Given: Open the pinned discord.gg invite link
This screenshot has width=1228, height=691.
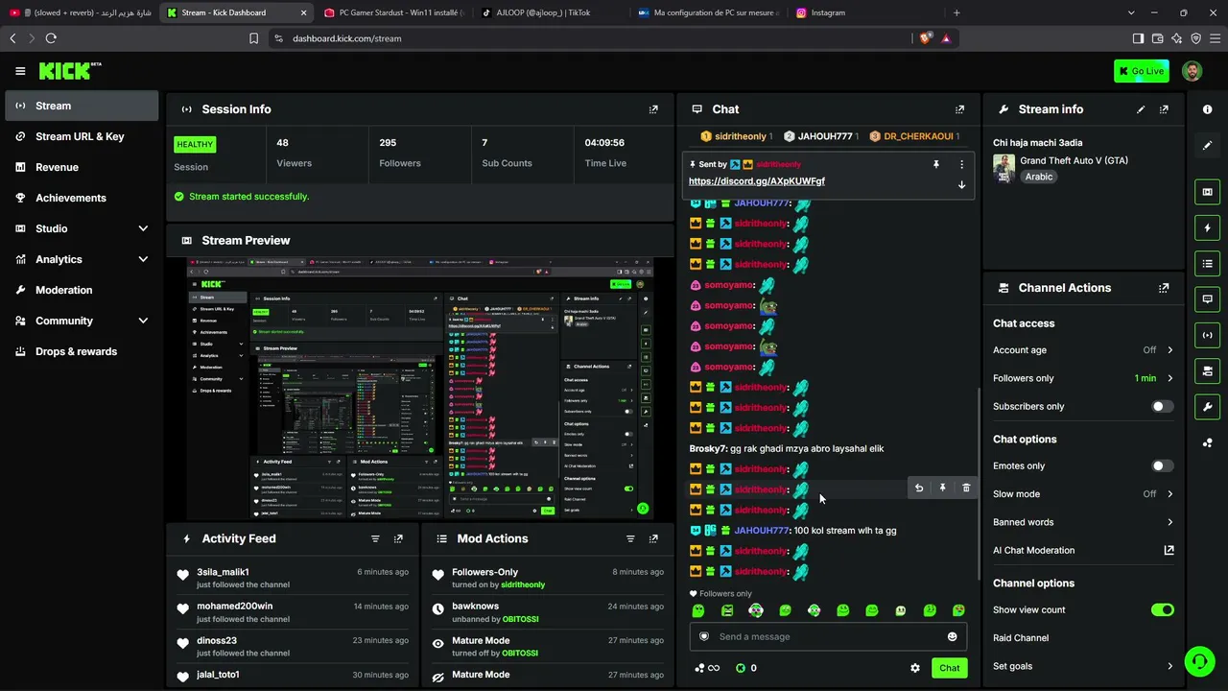Looking at the screenshot, I should point(757,181).
